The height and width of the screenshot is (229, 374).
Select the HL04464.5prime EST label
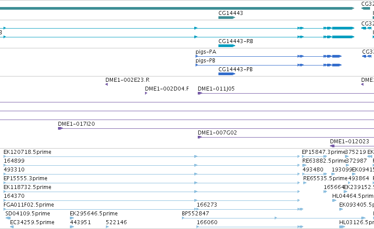[353, 196]
